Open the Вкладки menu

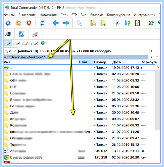pos(96,15)
